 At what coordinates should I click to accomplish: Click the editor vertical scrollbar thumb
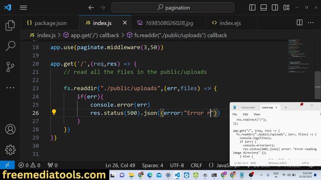click(317, 85)
